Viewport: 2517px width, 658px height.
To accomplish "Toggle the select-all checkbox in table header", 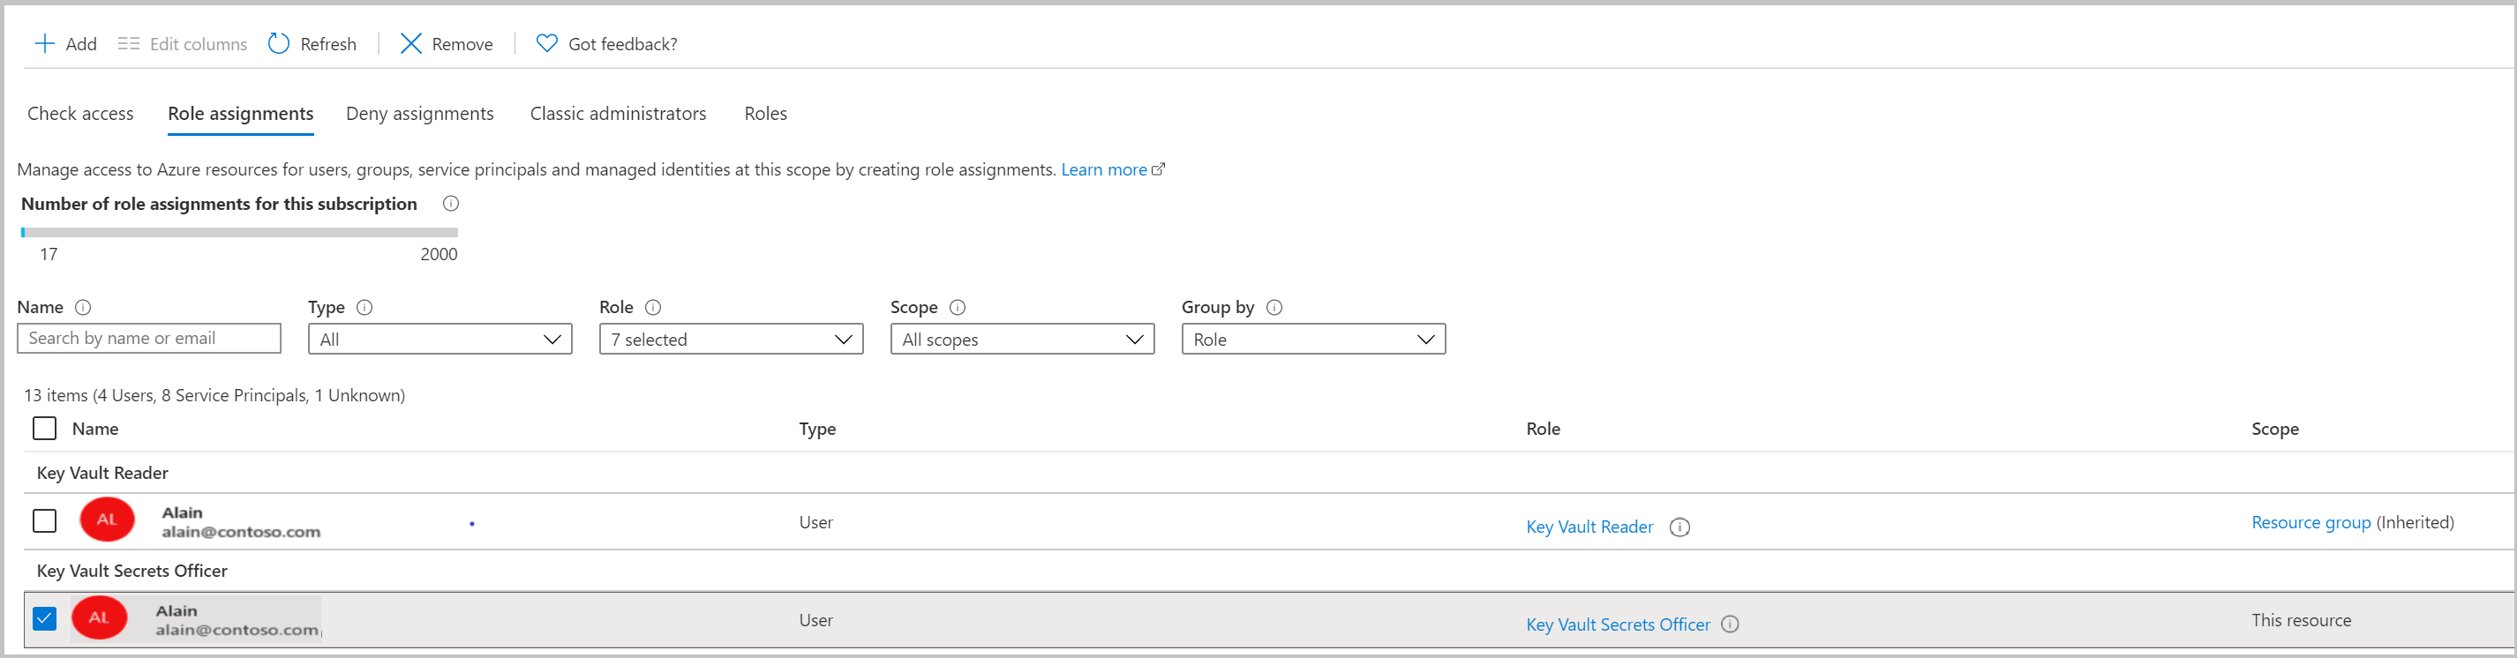I will click(45, 429).
